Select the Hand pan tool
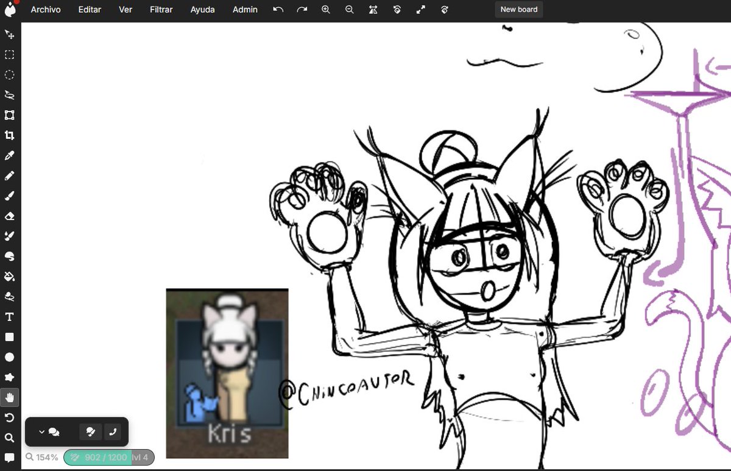Image resolution: width=731 pixels, height=471 pixels. [10, 397]
